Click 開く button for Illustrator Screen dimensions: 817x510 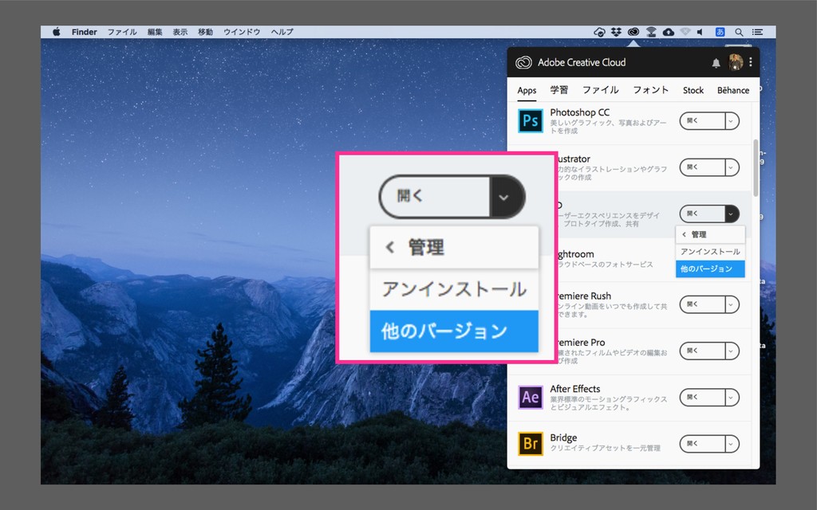[702, 167]
